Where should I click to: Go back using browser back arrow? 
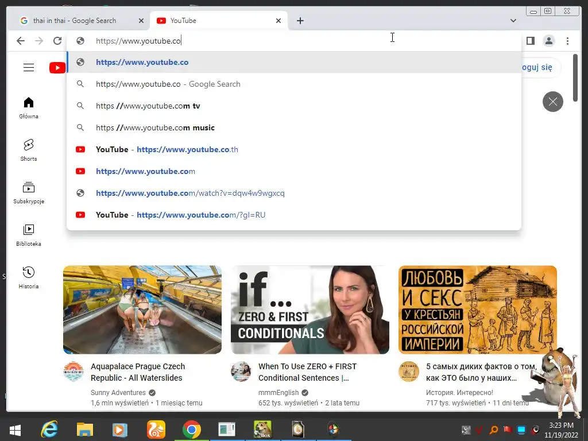point(21,41)
